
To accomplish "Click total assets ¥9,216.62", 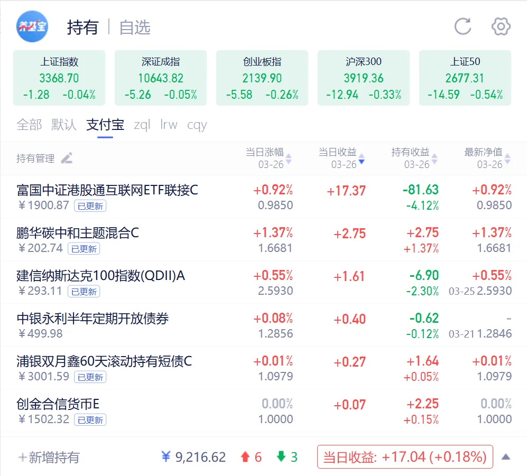I will tap(193, 457).
